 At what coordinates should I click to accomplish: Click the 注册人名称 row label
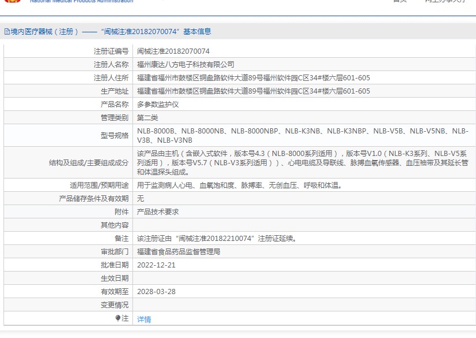[111, 65]
